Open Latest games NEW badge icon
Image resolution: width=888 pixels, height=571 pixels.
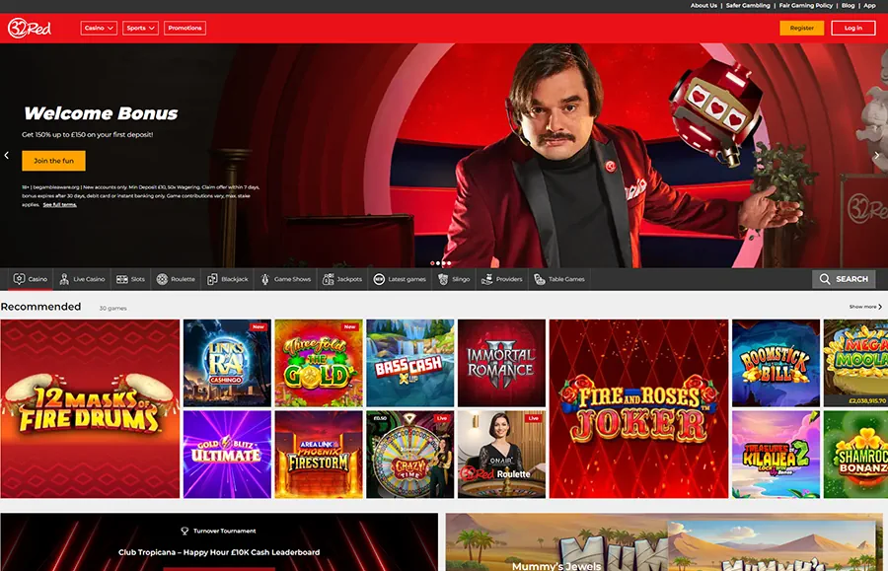[379, 279]
